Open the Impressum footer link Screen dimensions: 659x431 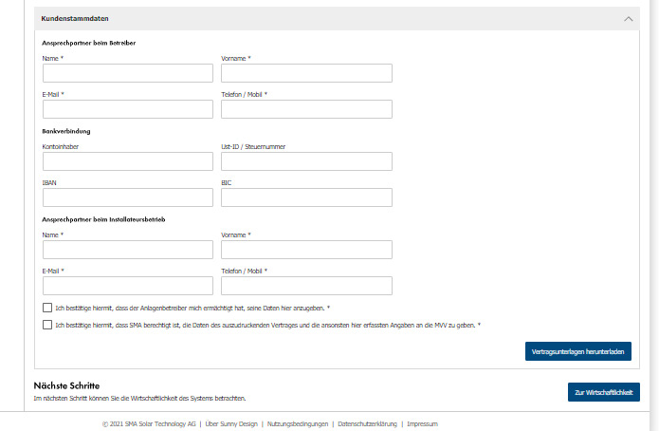pyautogui.click(x=422, y=423)
